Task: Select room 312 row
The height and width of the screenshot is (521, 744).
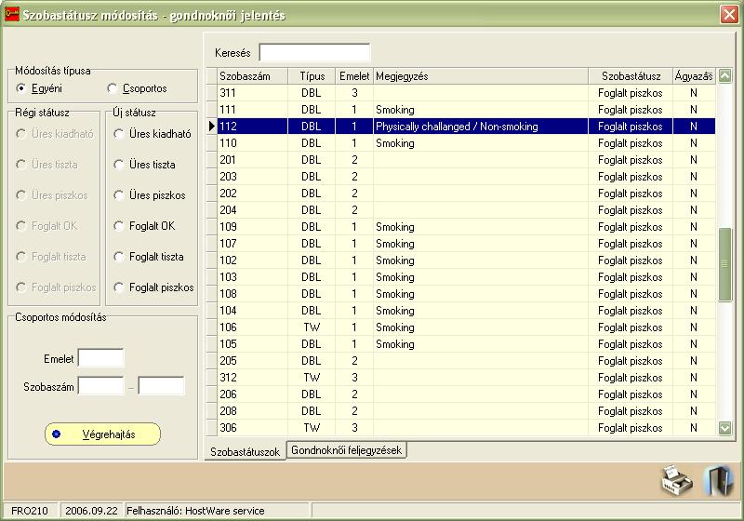Action: pyautogui.click(x=466, y=378)
